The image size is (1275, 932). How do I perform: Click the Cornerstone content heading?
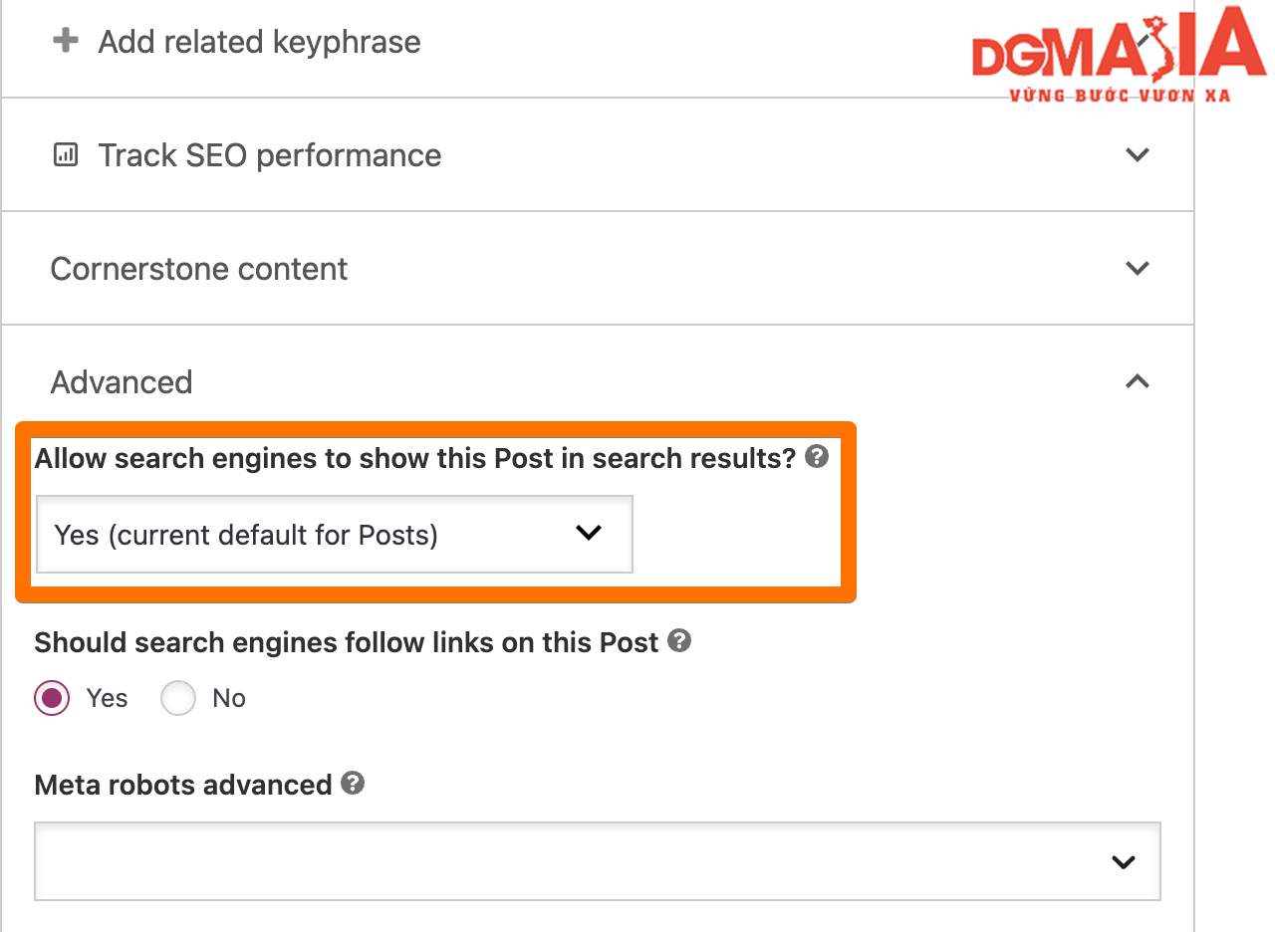pos(199,269)
